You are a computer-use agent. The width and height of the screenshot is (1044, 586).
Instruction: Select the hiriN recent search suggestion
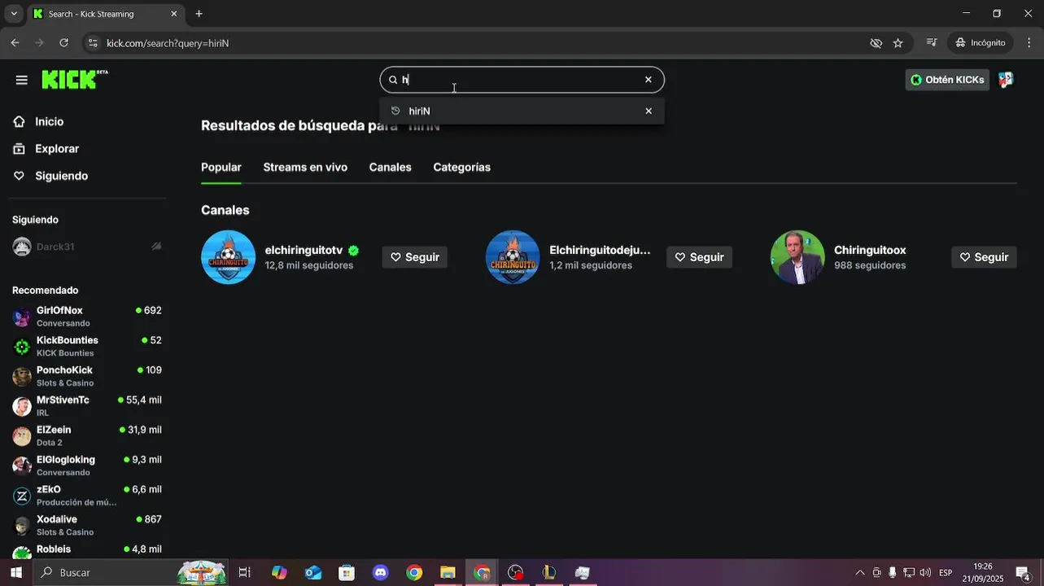click(x=522, y=111)
